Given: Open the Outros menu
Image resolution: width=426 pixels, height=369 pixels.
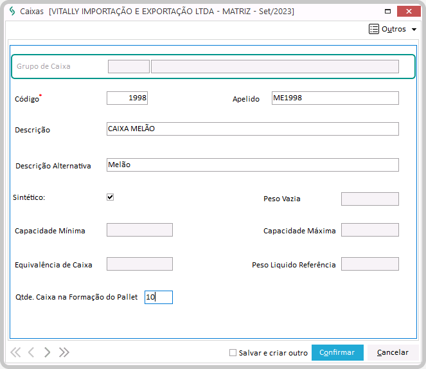Looking at the screenshot, I should point(393,29).
